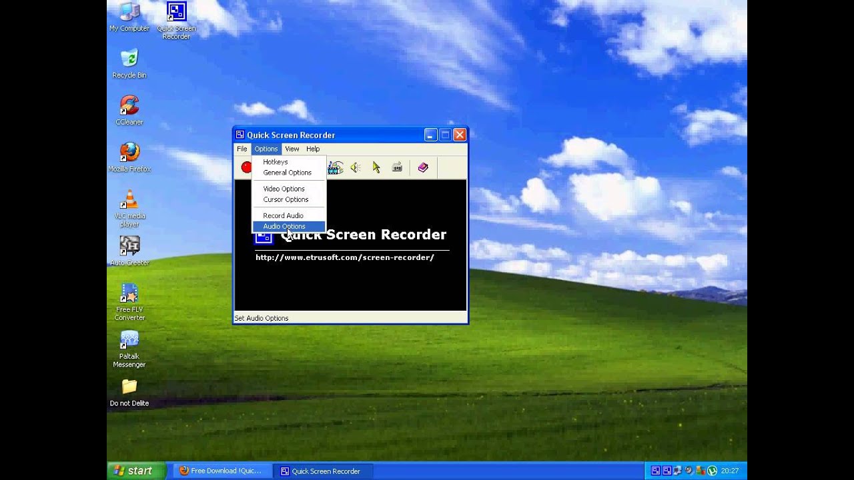Switch to Free Download Firefox taskbar item
Viewport: 854px width, 480px height.
pyautogui.click(x=222, y=471)
